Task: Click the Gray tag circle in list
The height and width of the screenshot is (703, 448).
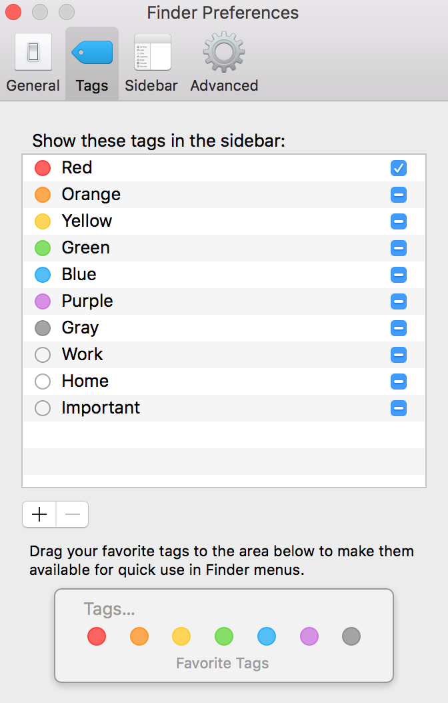Action: (43, 328)
